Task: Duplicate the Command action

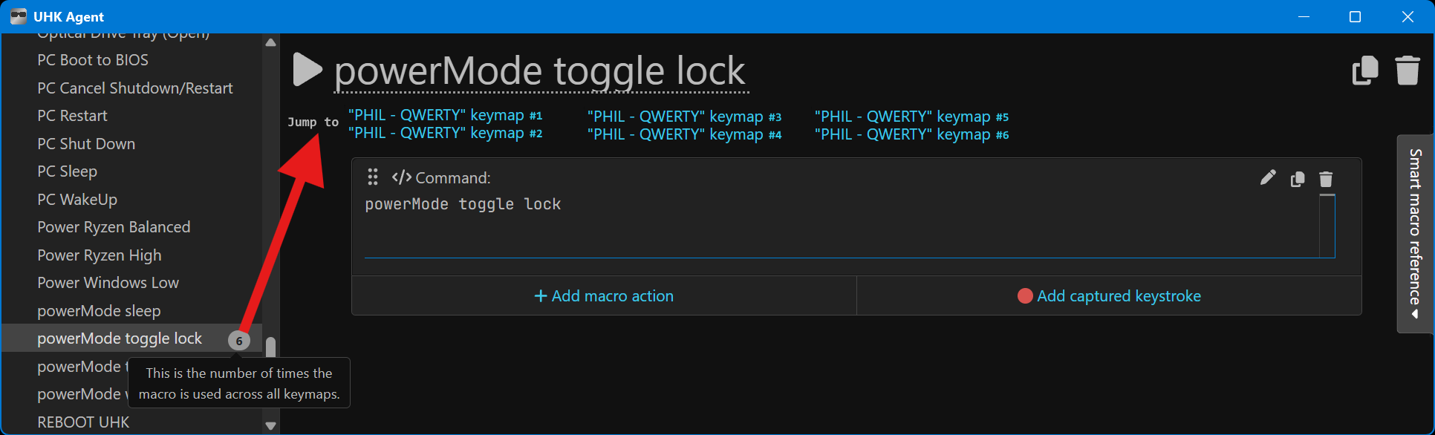Action: 1298,179
